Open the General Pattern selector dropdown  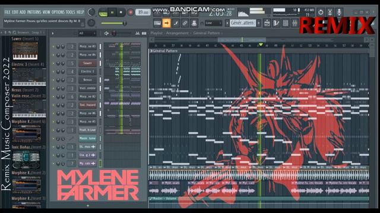coord(243,23)
